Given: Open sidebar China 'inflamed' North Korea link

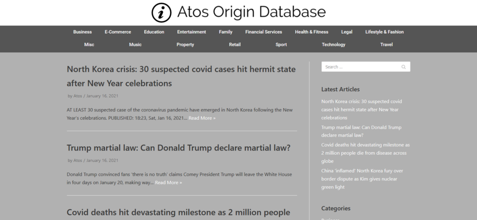Looking at the screenshot, I should (362, 179).
